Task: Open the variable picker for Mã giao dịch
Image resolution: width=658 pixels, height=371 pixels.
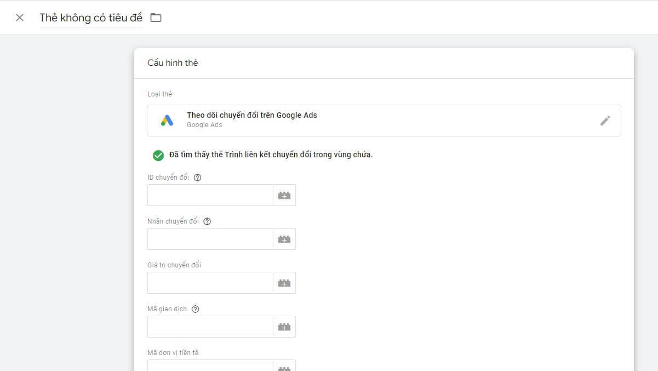Action: click(284, 326)
